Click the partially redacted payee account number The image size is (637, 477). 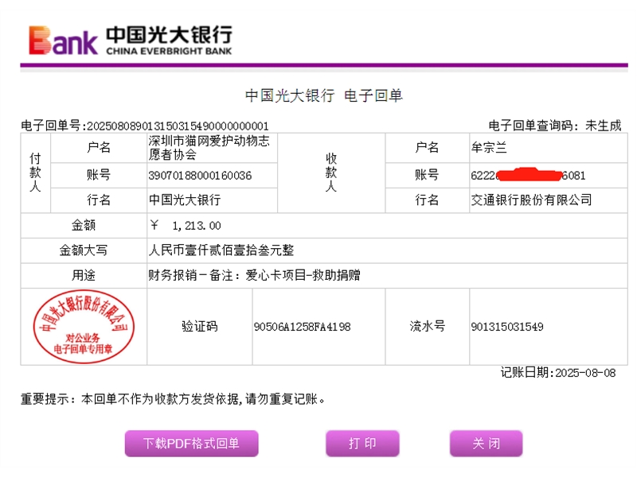pos(528,175)
